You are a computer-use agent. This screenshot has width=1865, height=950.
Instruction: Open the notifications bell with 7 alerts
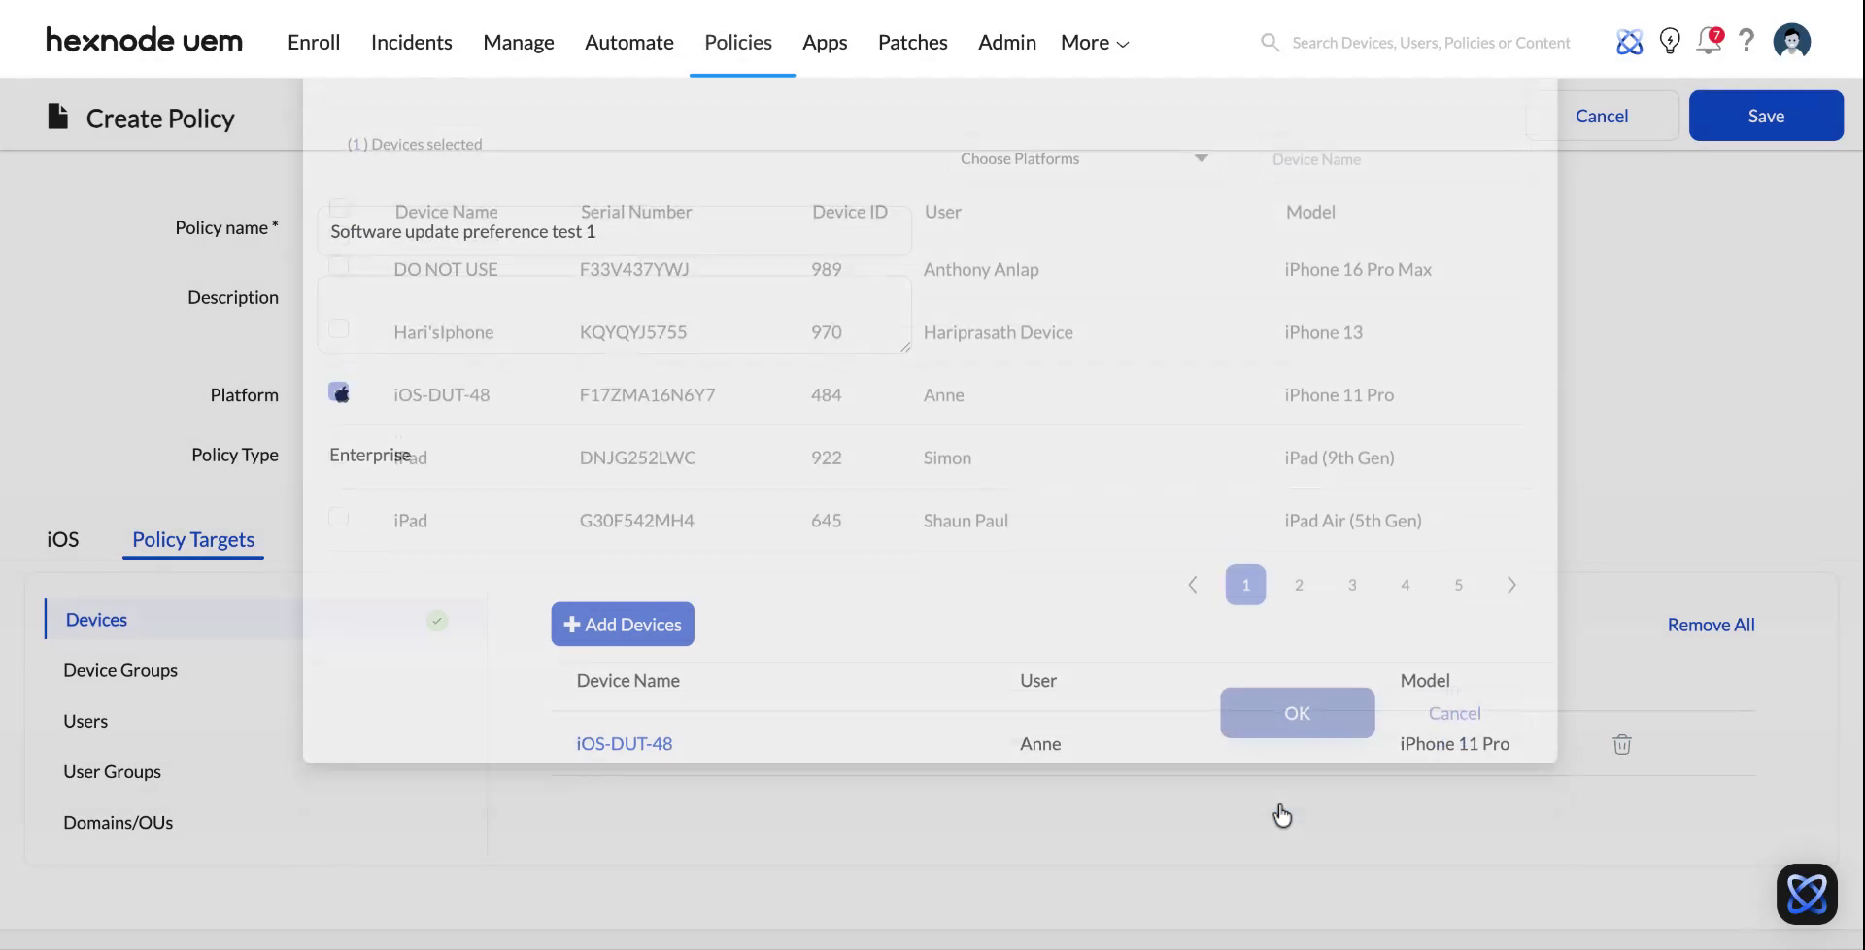tap(1708, 42)
